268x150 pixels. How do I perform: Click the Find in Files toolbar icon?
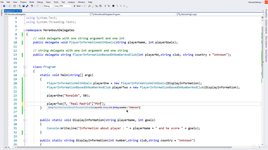90,6
